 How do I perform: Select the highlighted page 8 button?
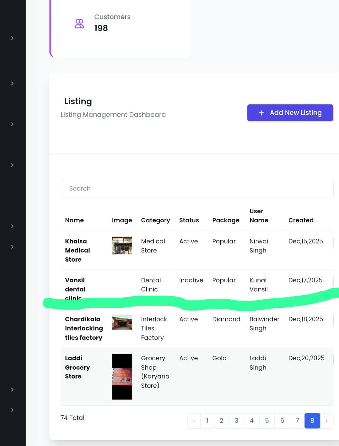(x=312, y=421)
